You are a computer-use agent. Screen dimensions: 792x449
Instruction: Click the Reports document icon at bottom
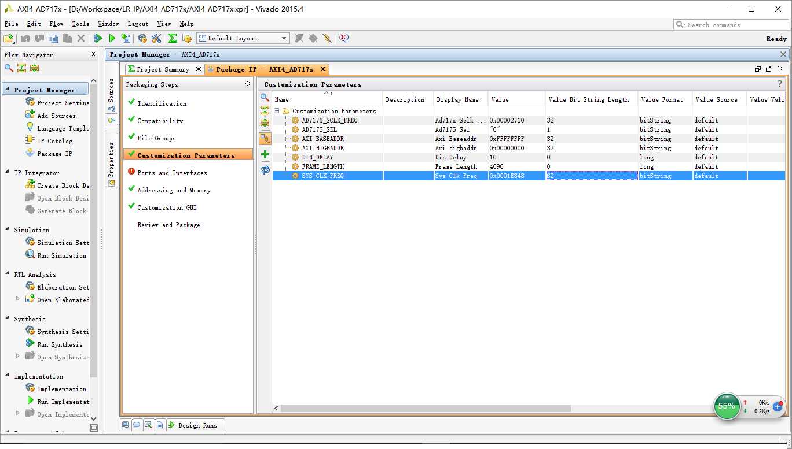tap(160, 425)
